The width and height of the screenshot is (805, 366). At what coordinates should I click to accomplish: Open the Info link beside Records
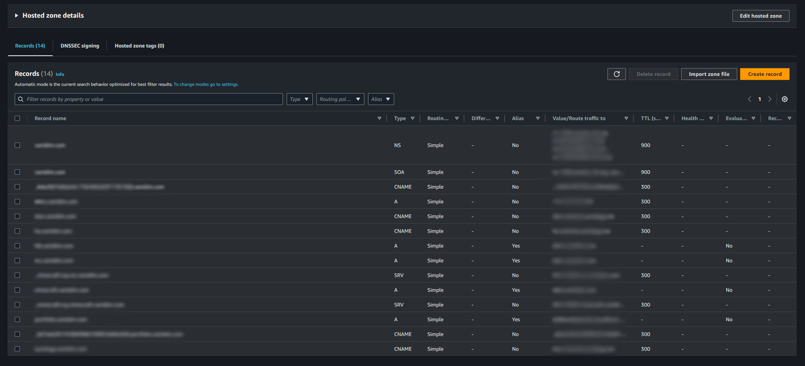60,75
